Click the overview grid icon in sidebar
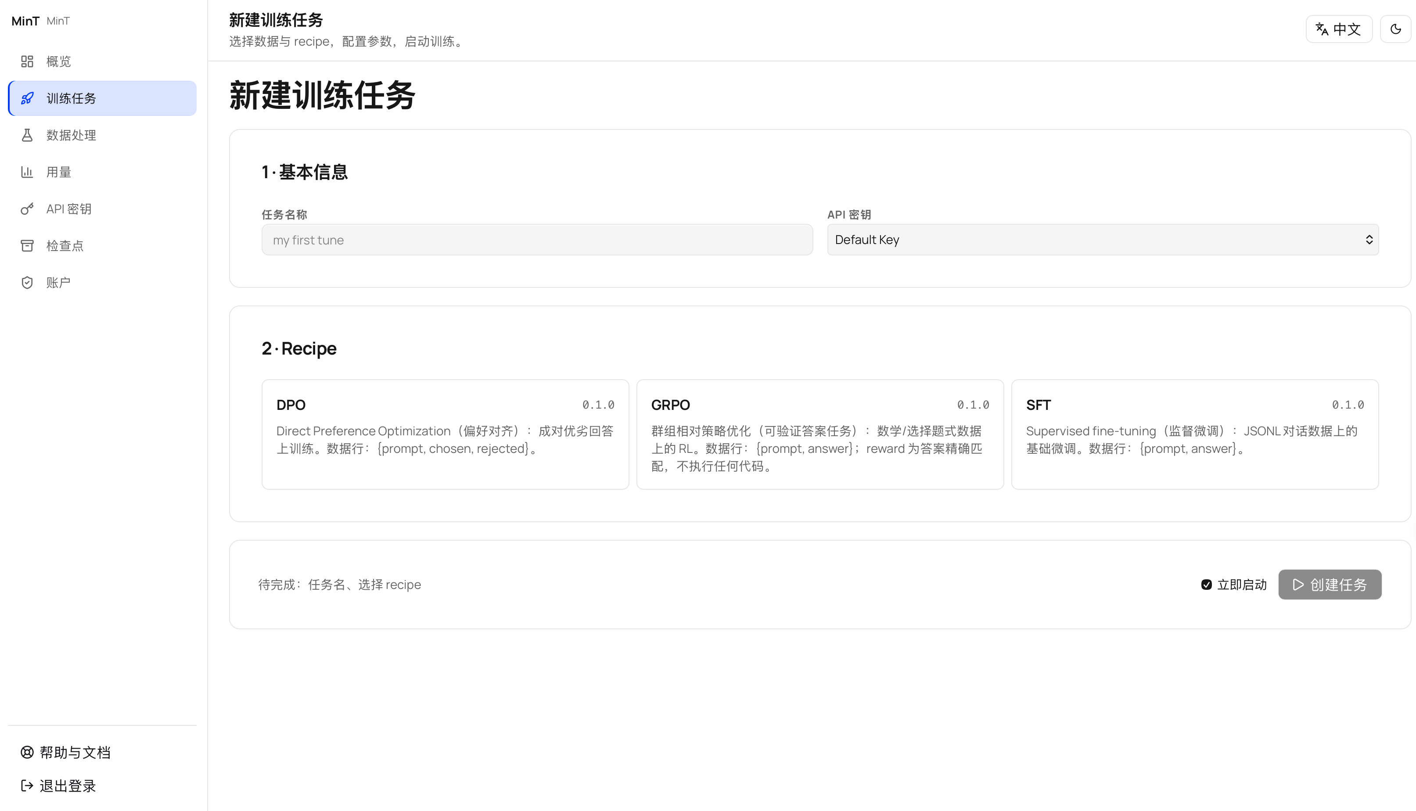 27,61
